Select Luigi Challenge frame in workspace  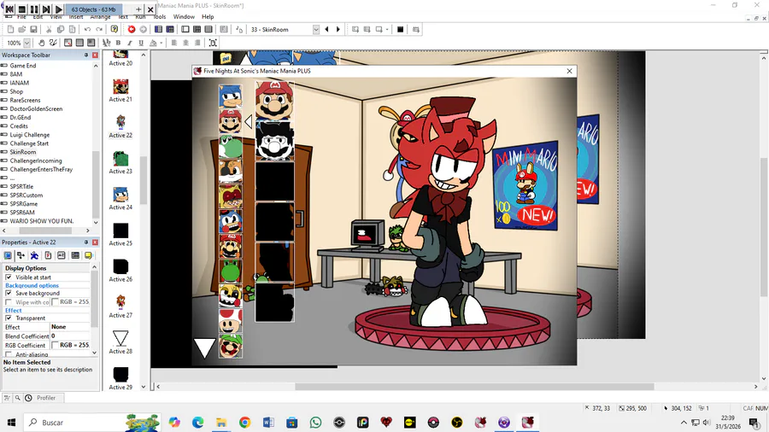pyautogui.click(x=29, y=135)
